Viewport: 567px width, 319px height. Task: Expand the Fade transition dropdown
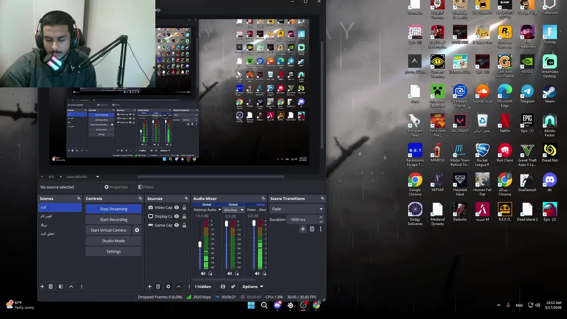[321, 209]
